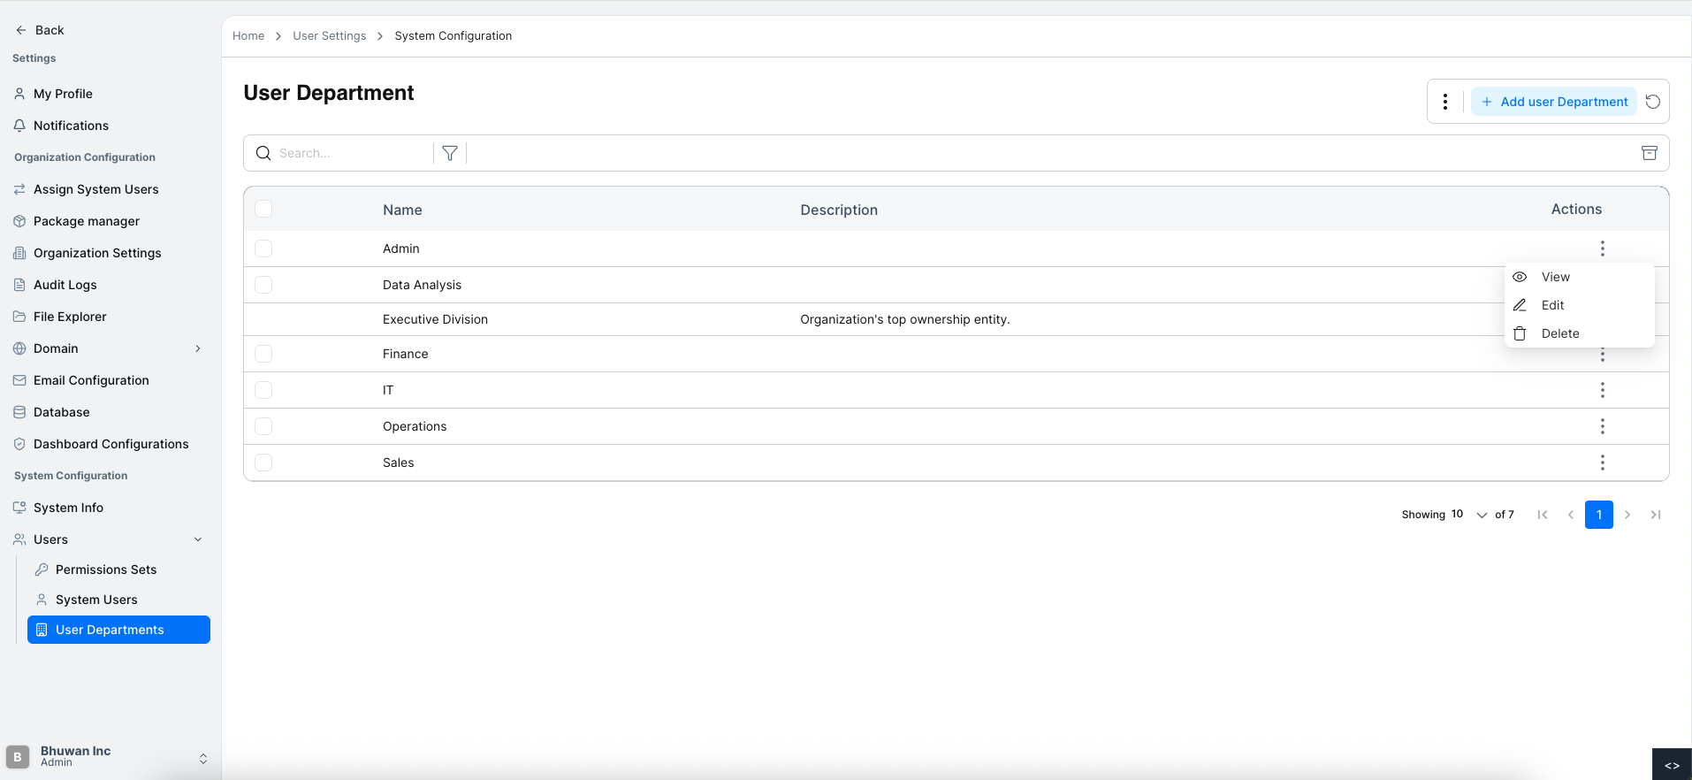Open actions menu for the Sales row
Viewport: 1692px width, 780px height.
pyautogui.click(x=1602, y=463)
